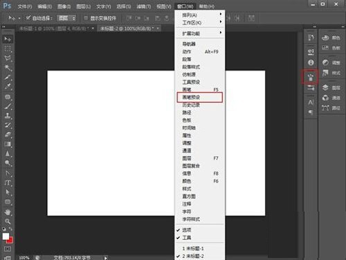Open the Brush panel icon in the dock
The image size is (346, 260).
[x=311, y=88]
